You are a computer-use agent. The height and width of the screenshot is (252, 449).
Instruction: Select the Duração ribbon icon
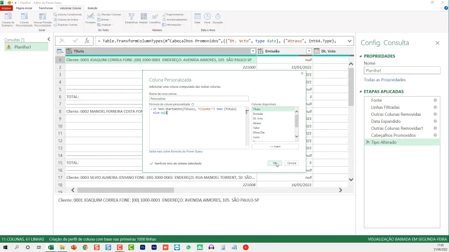click(x=217, y=19)
